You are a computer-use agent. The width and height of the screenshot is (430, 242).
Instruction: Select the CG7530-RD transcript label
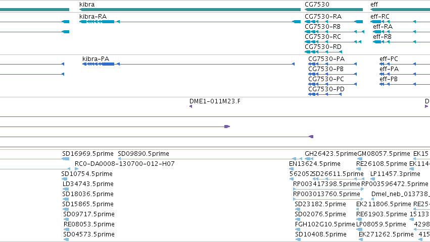(323, 47)
